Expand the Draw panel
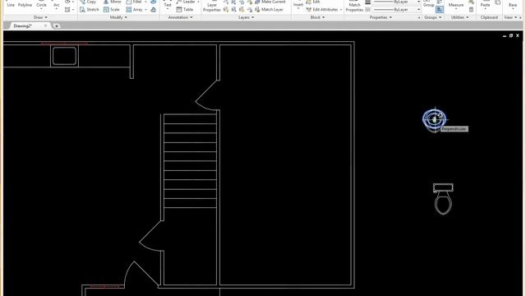526x296 pixels. pyautogui.click(x=40, y=17)
